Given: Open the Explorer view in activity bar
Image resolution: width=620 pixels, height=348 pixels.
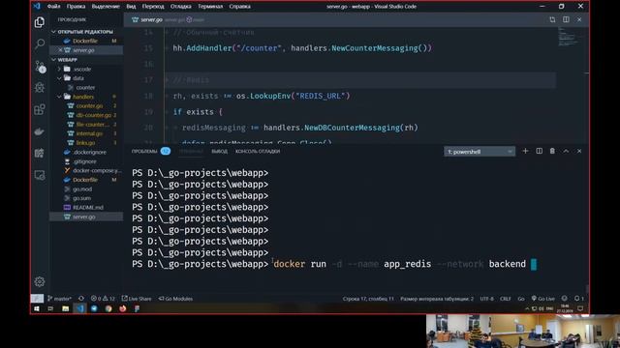Looking at the screenshot, I should [39, 22].
